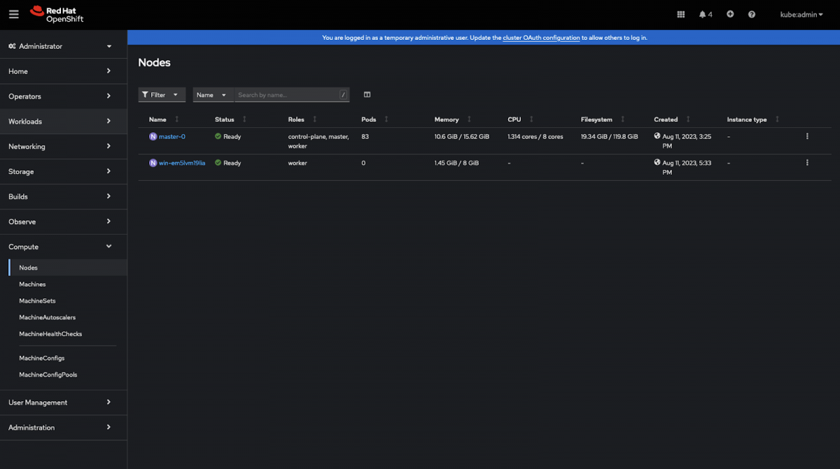Viewport: 840px width, 469px height.
Task: Click the node icon next to master-0
Action: [152, 136]
